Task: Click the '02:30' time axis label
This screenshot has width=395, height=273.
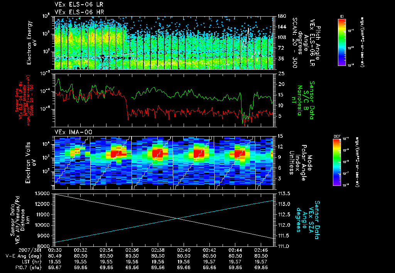Action: 55,250
